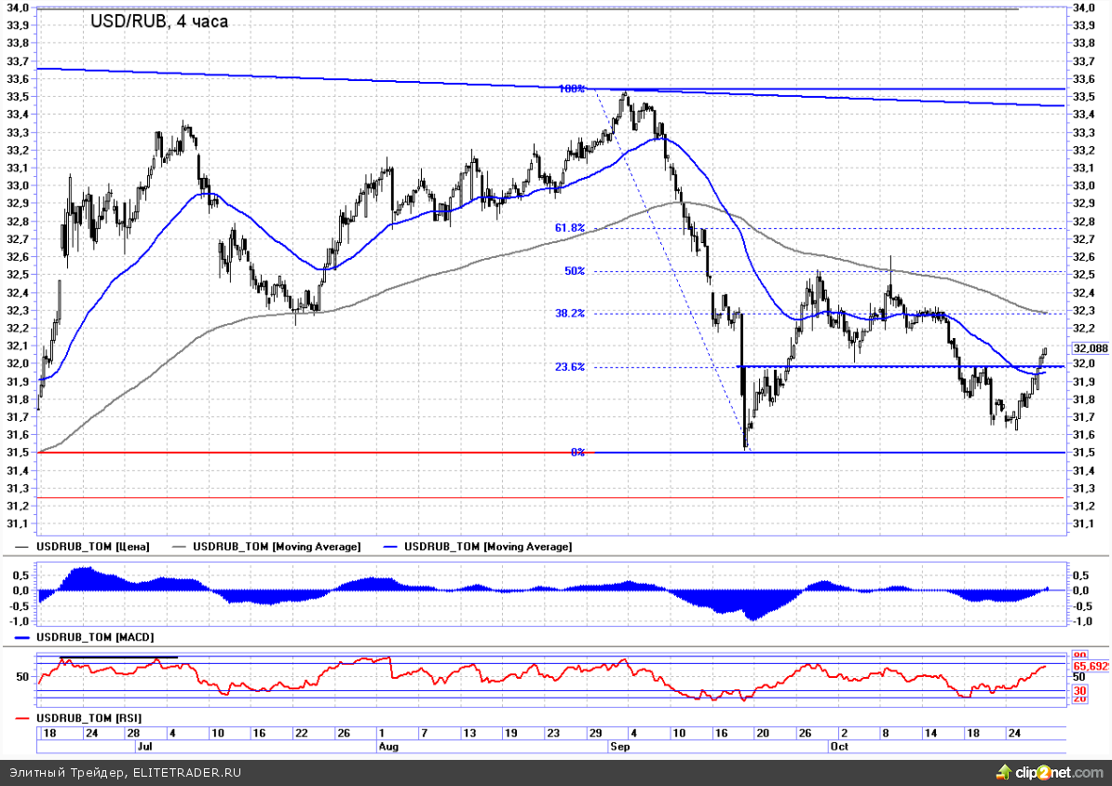Click the RSI current value 65,692
This screenshot has width=1112, height=786.
[1091, 666]
